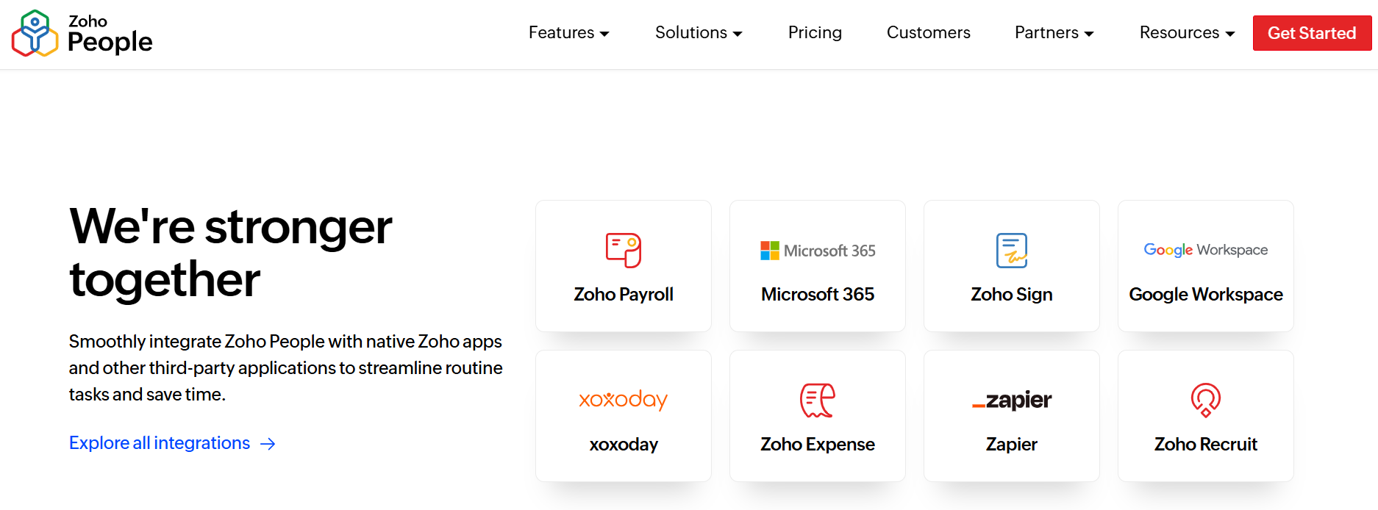Viewport: 1378px width, 510px height.
Task: Click the Zoho Recruit icon
Action: pyautogui.click(x=1205, y=401)
